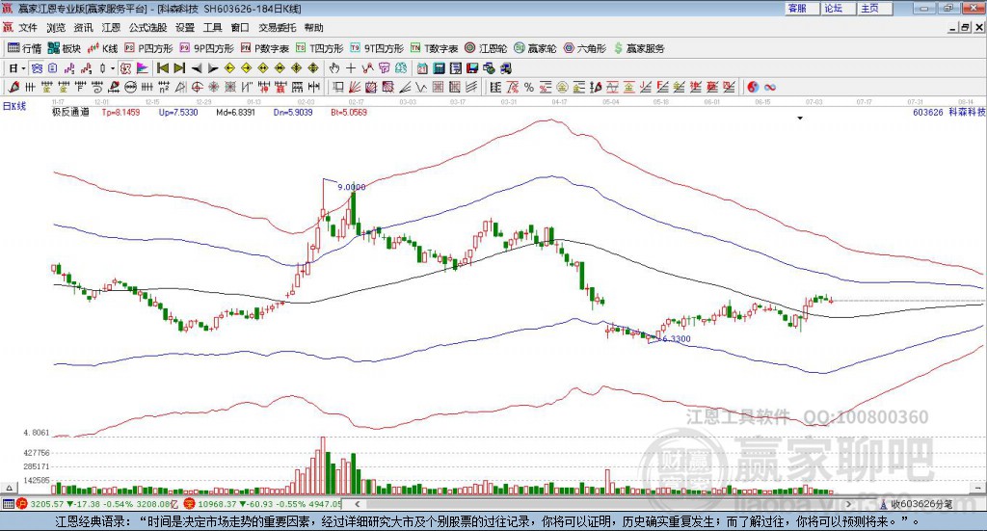This screenshot has height=531, width=987.
Task: Open the T四方形 time square
Action: point(319,48)
